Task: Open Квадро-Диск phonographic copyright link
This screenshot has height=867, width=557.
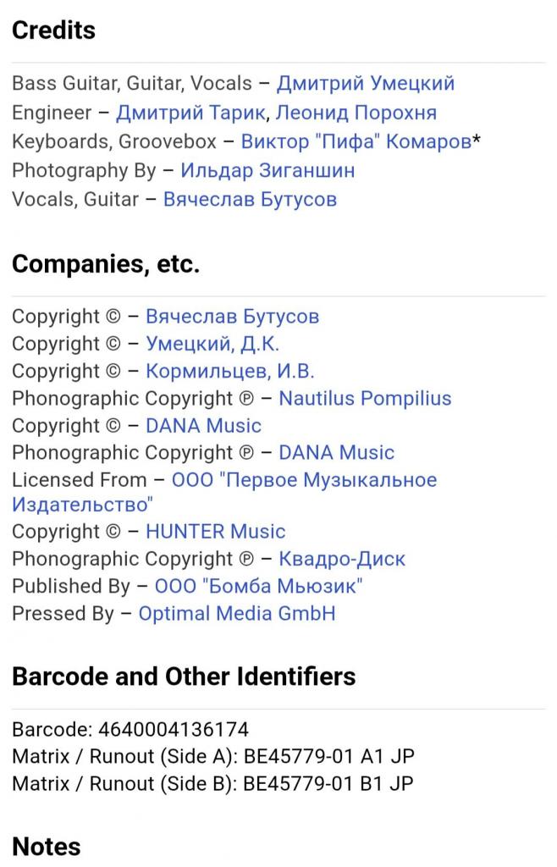Action: coord(342,559)
